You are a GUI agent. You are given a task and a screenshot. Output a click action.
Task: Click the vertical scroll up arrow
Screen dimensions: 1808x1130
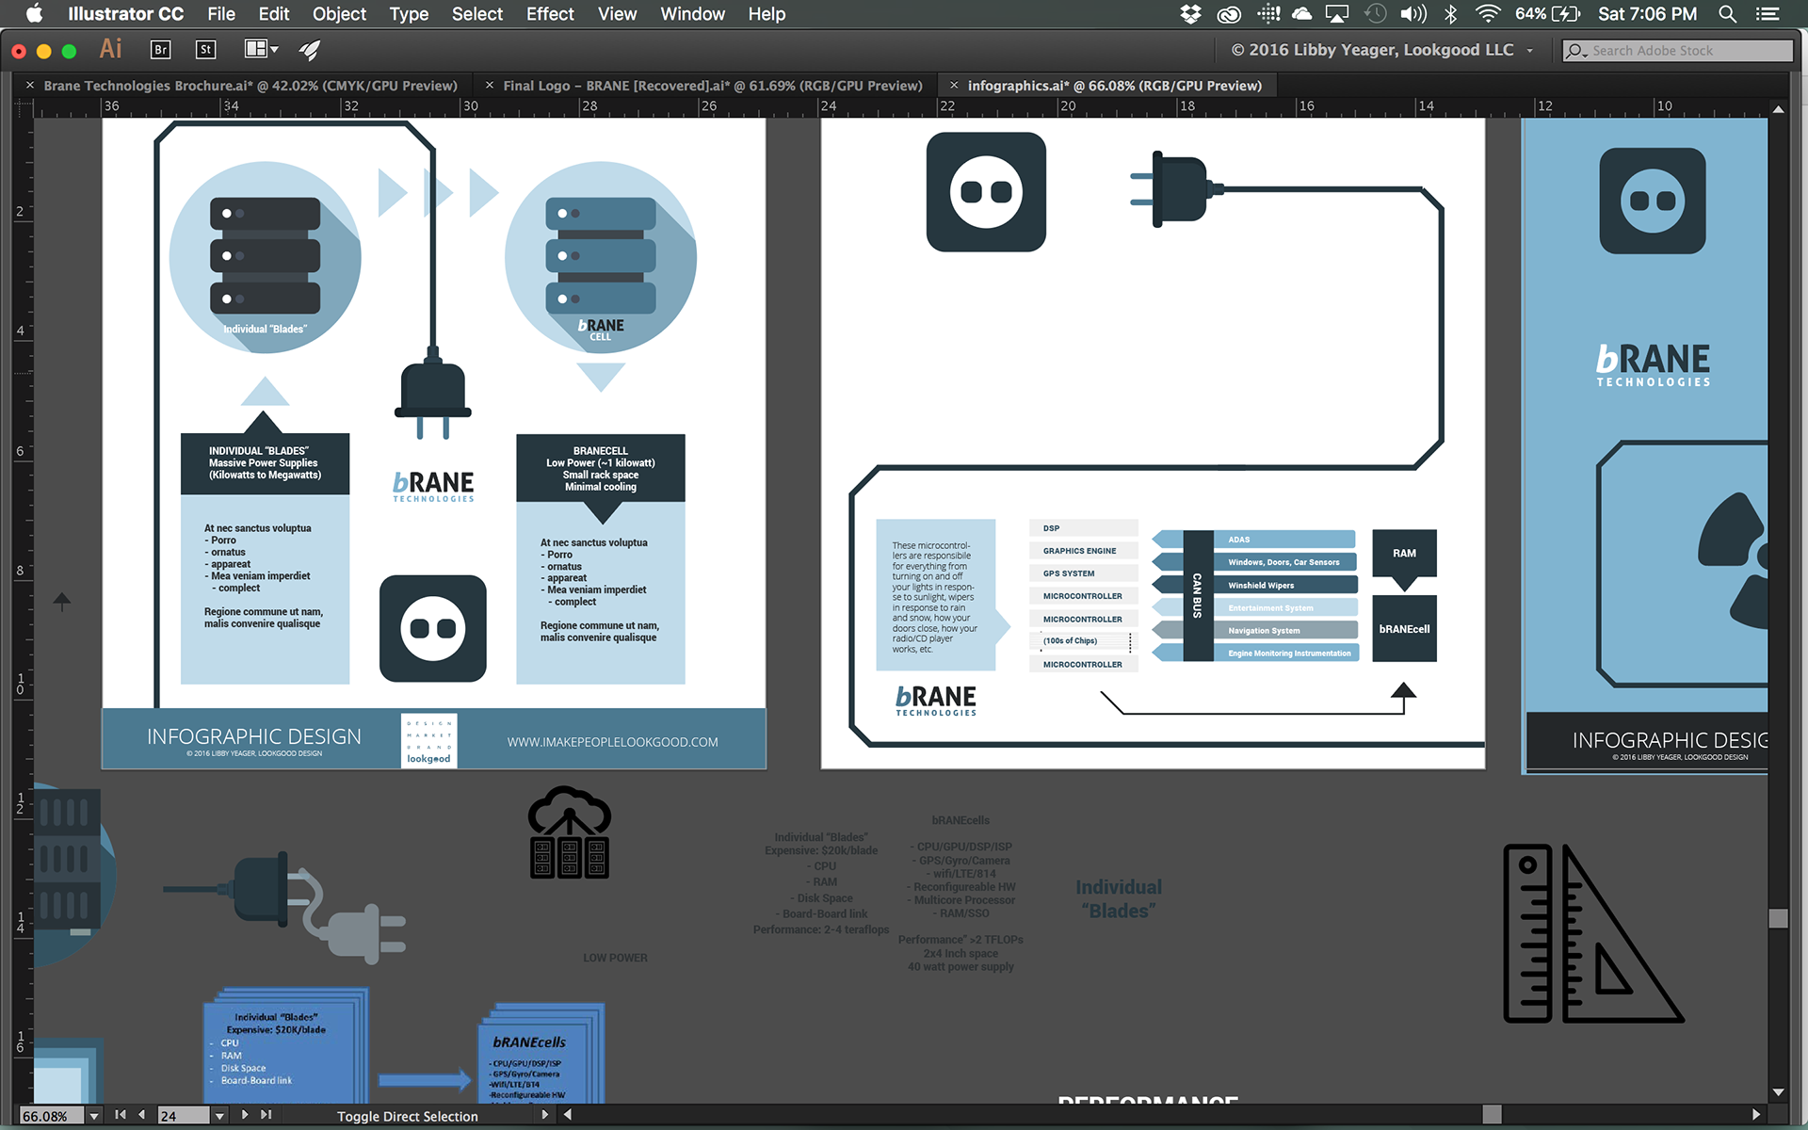(x=1778, y=109)
